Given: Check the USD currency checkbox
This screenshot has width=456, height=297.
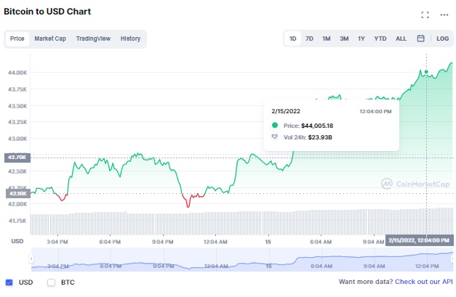Looking at the screenshot, I should pyautogui.click(x=9, y=282).
